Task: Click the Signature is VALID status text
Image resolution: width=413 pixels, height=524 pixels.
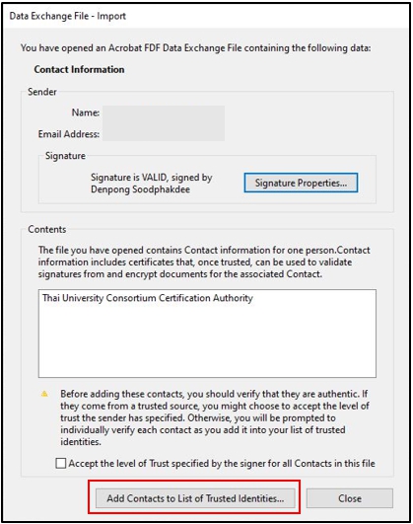Action: click(151, 184)
